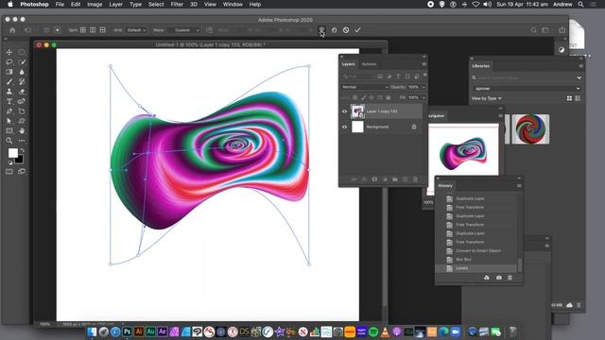Image resolution: width=605 pixels, height=340 pixels.
Task: Open Layers panel options menu
Action: tap(424, 64)
